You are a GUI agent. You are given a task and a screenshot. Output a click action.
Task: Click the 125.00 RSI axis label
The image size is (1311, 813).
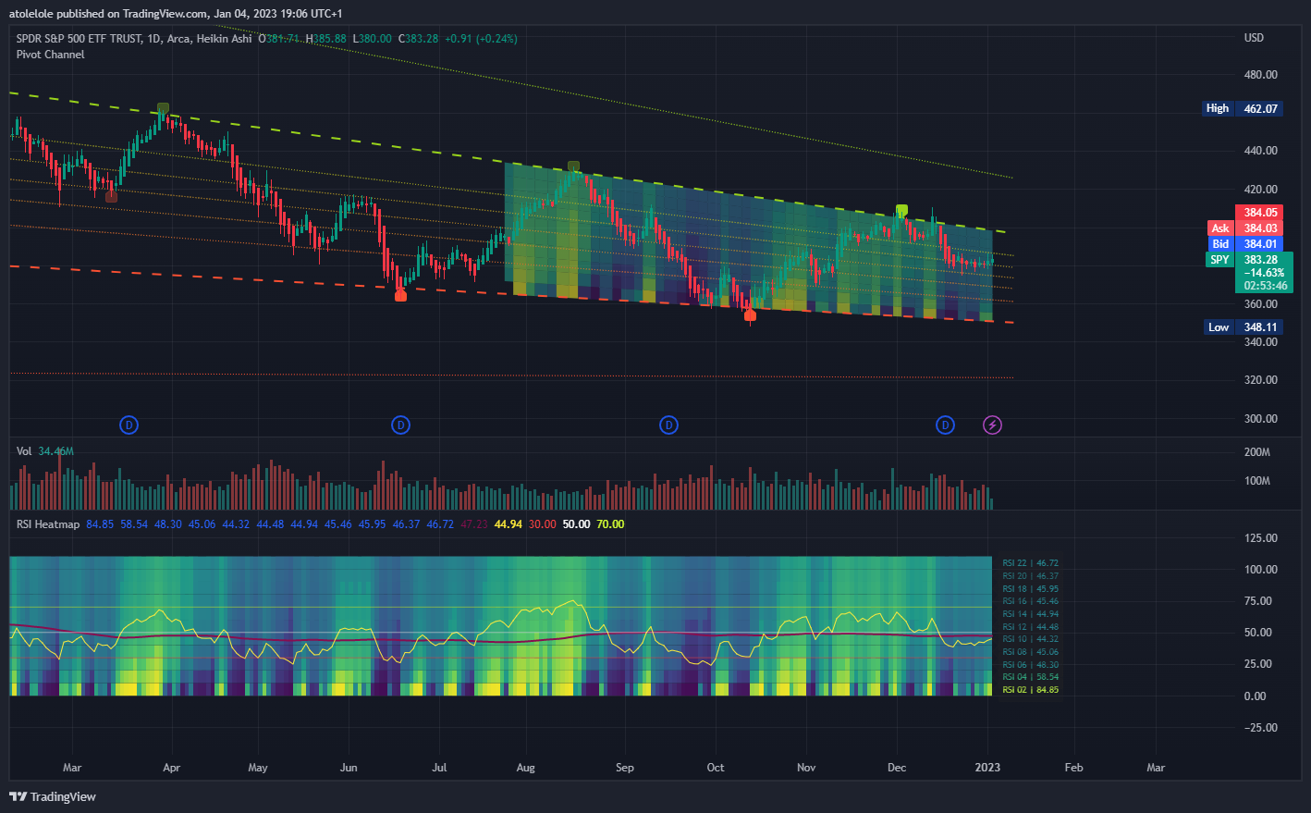coord(1261,538)
